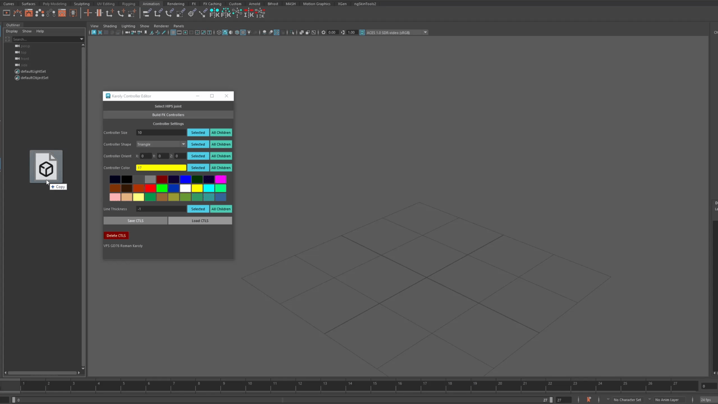The height and width of the screenshot is (404, 718).
Task: Toggle the Film Gate display
Action: [179, 33]
